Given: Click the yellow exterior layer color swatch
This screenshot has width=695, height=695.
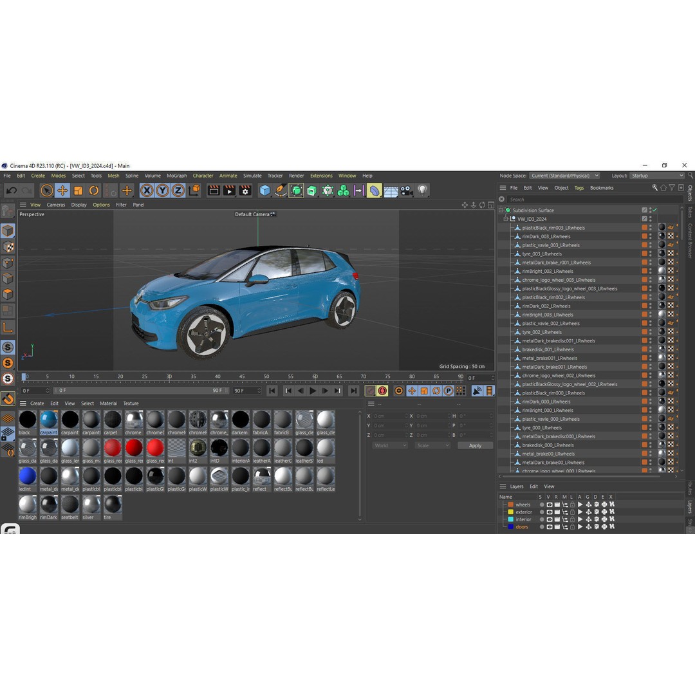Looking at the screenshot, I should pos(510,512).
